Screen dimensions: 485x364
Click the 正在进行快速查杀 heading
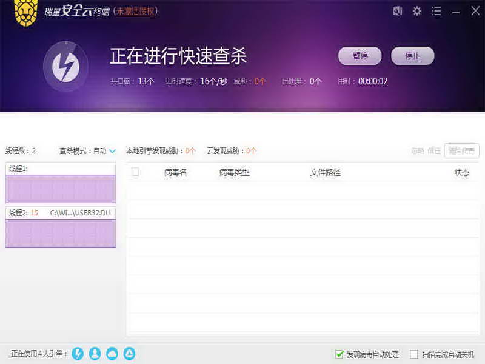(178, 56)
